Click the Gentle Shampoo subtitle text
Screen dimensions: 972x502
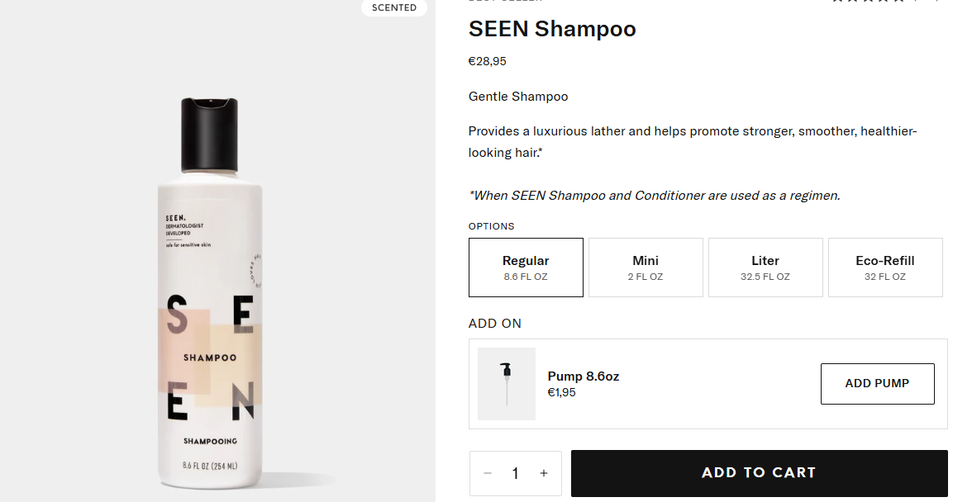coord(518,97)
